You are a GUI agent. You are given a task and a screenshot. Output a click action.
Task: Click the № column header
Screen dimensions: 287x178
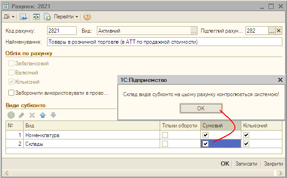[14, 126]
